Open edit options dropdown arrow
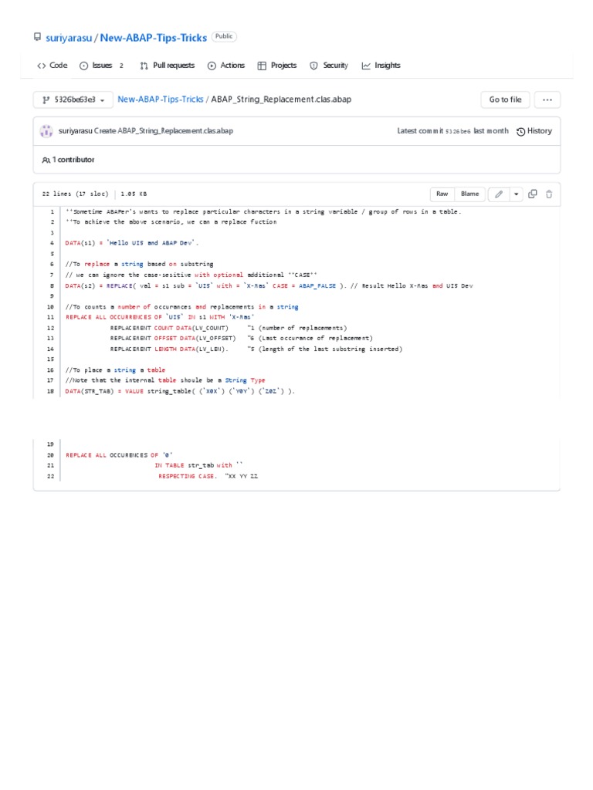The height and width of the screenshot is (790, 593). [516, 194]
